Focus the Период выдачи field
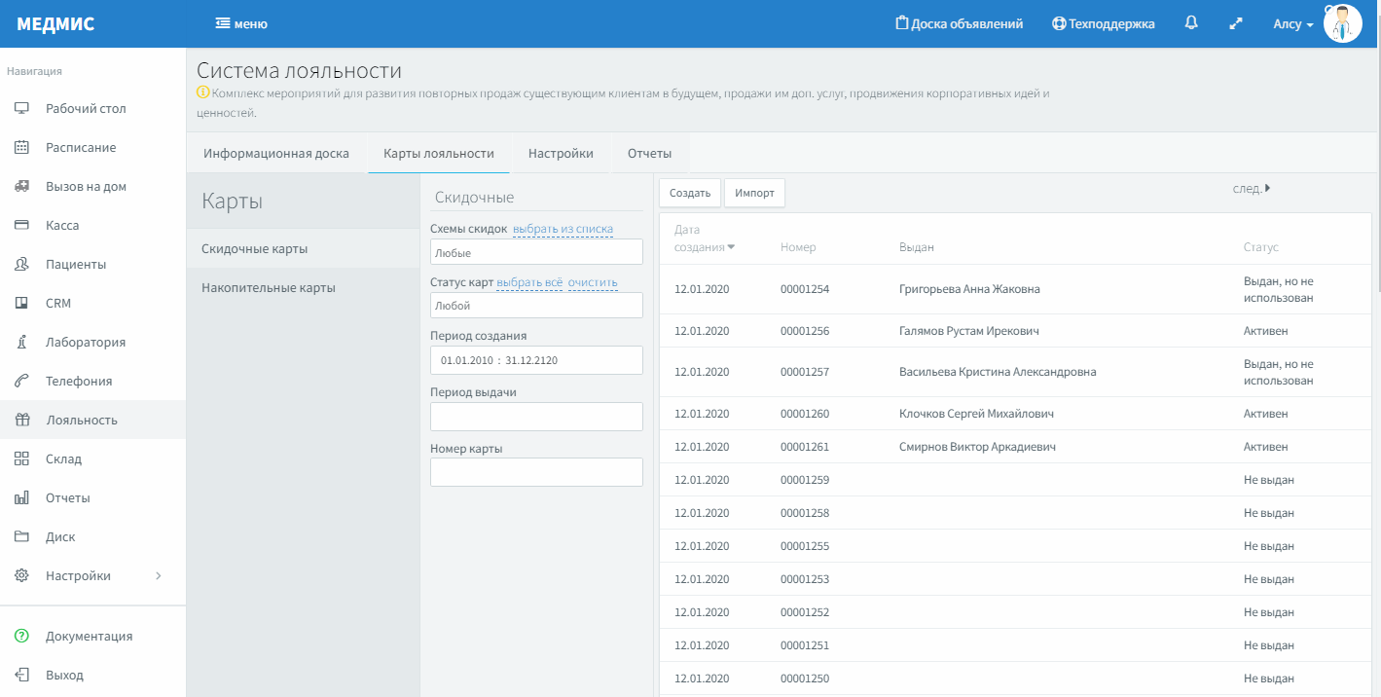Screen dimensions: 1381x697 click(x=536, y=417)
